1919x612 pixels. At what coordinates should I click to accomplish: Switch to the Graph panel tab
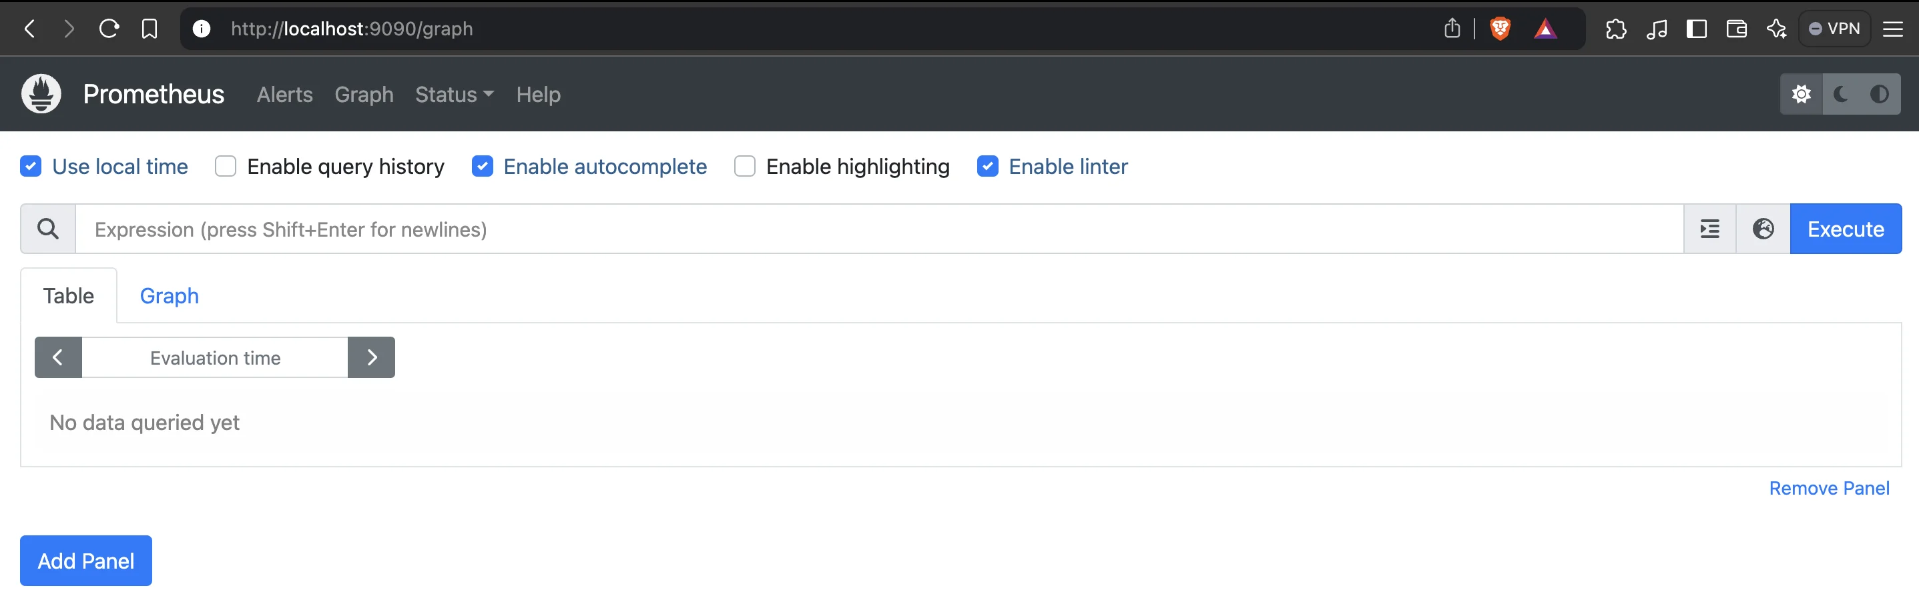169,296
